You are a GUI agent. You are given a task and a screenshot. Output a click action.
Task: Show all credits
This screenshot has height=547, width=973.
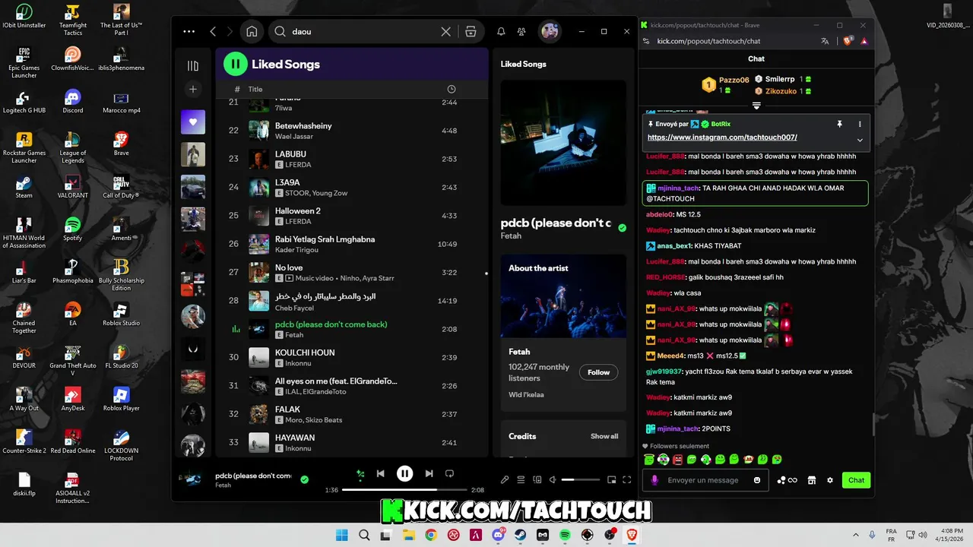pos(604,436)
